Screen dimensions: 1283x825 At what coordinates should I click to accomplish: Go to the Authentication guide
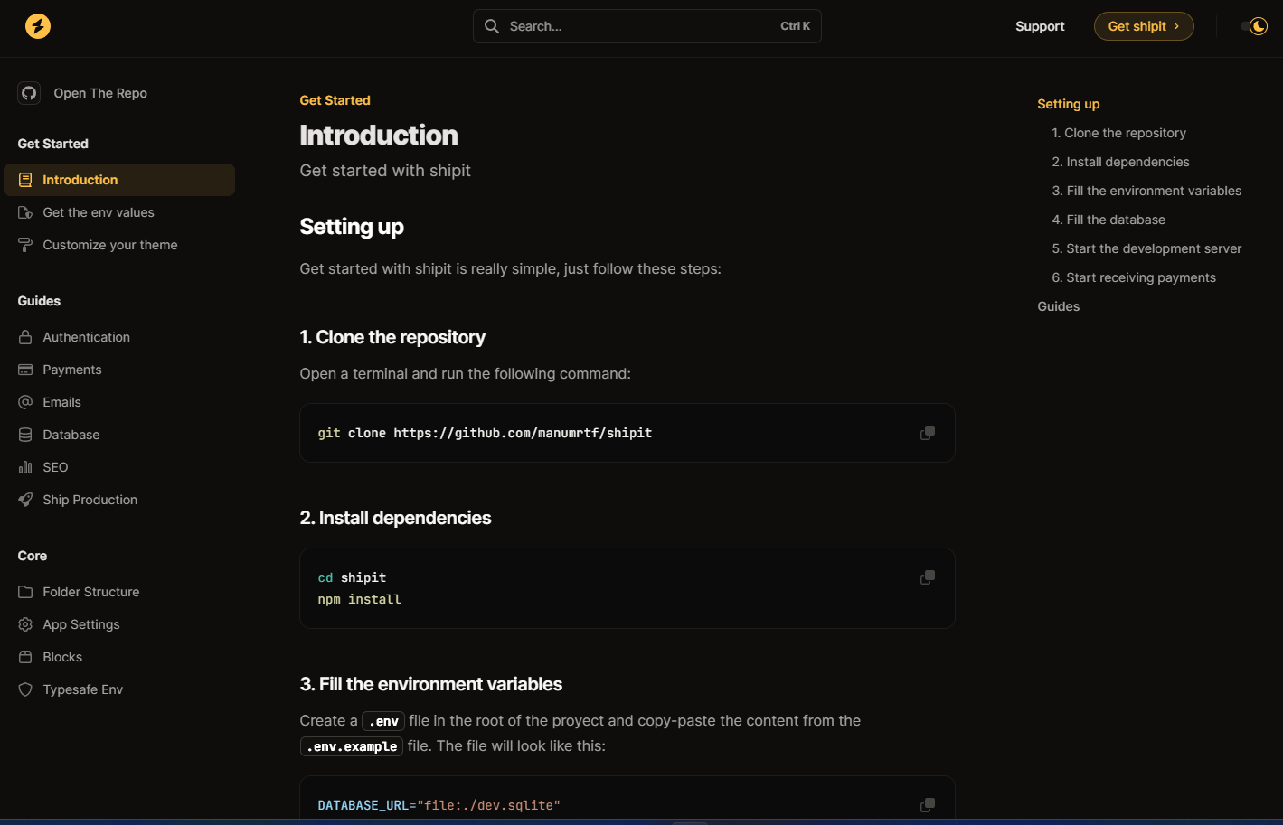87,337
